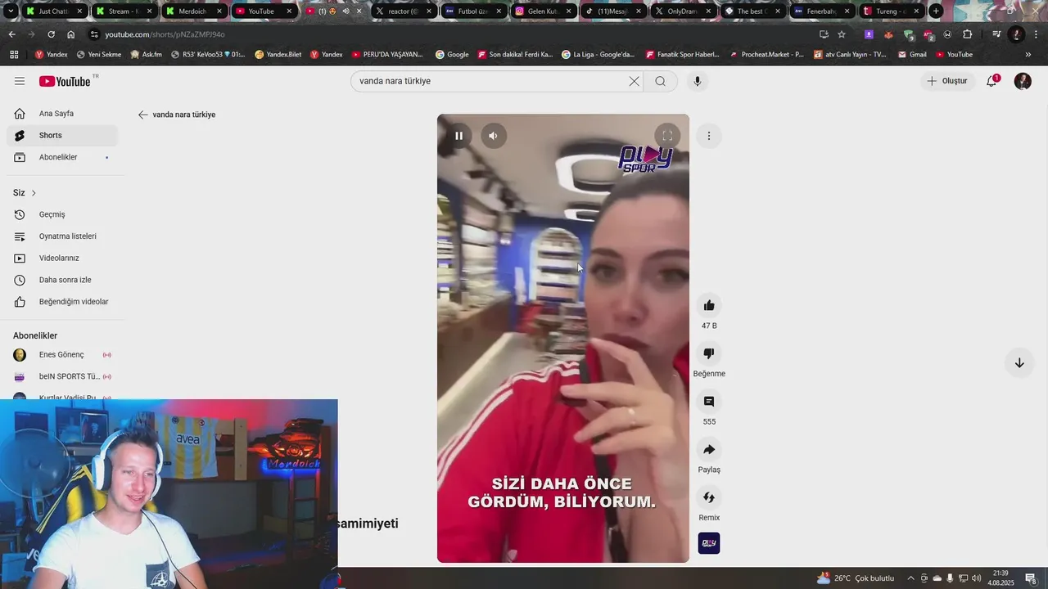Like the short with thumbs up
1048x589 pixels.
coord(709,305)
